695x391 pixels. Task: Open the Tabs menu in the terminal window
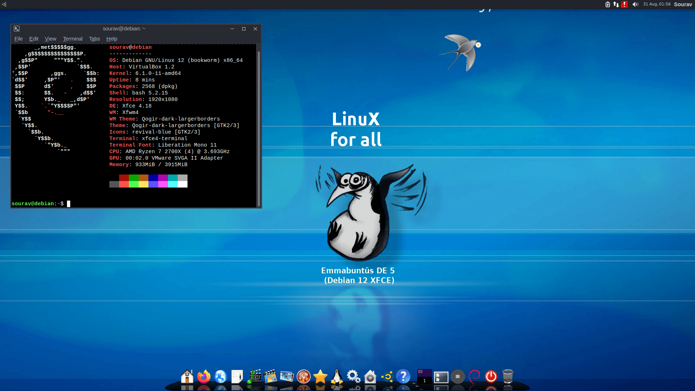point(94,39)
